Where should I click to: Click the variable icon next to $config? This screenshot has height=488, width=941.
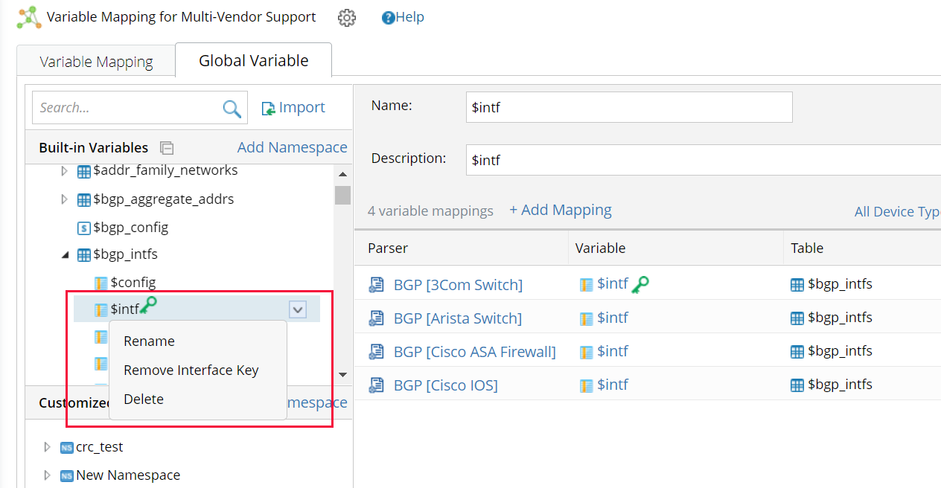tap(101, 282)
